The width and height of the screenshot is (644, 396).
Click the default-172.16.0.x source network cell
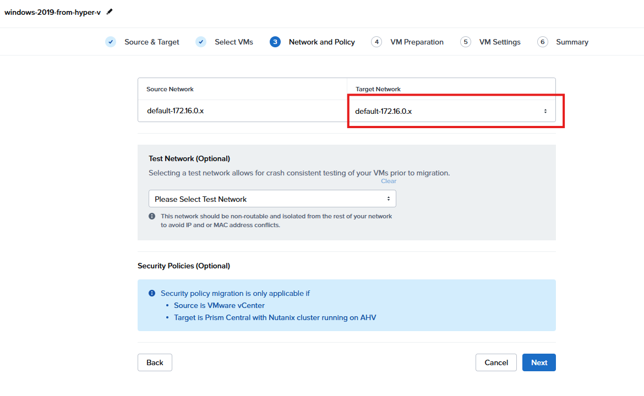[175, 111]
